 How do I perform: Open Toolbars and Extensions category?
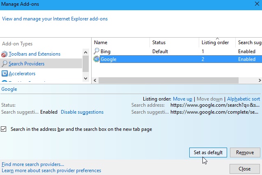[x=34, y=54]
